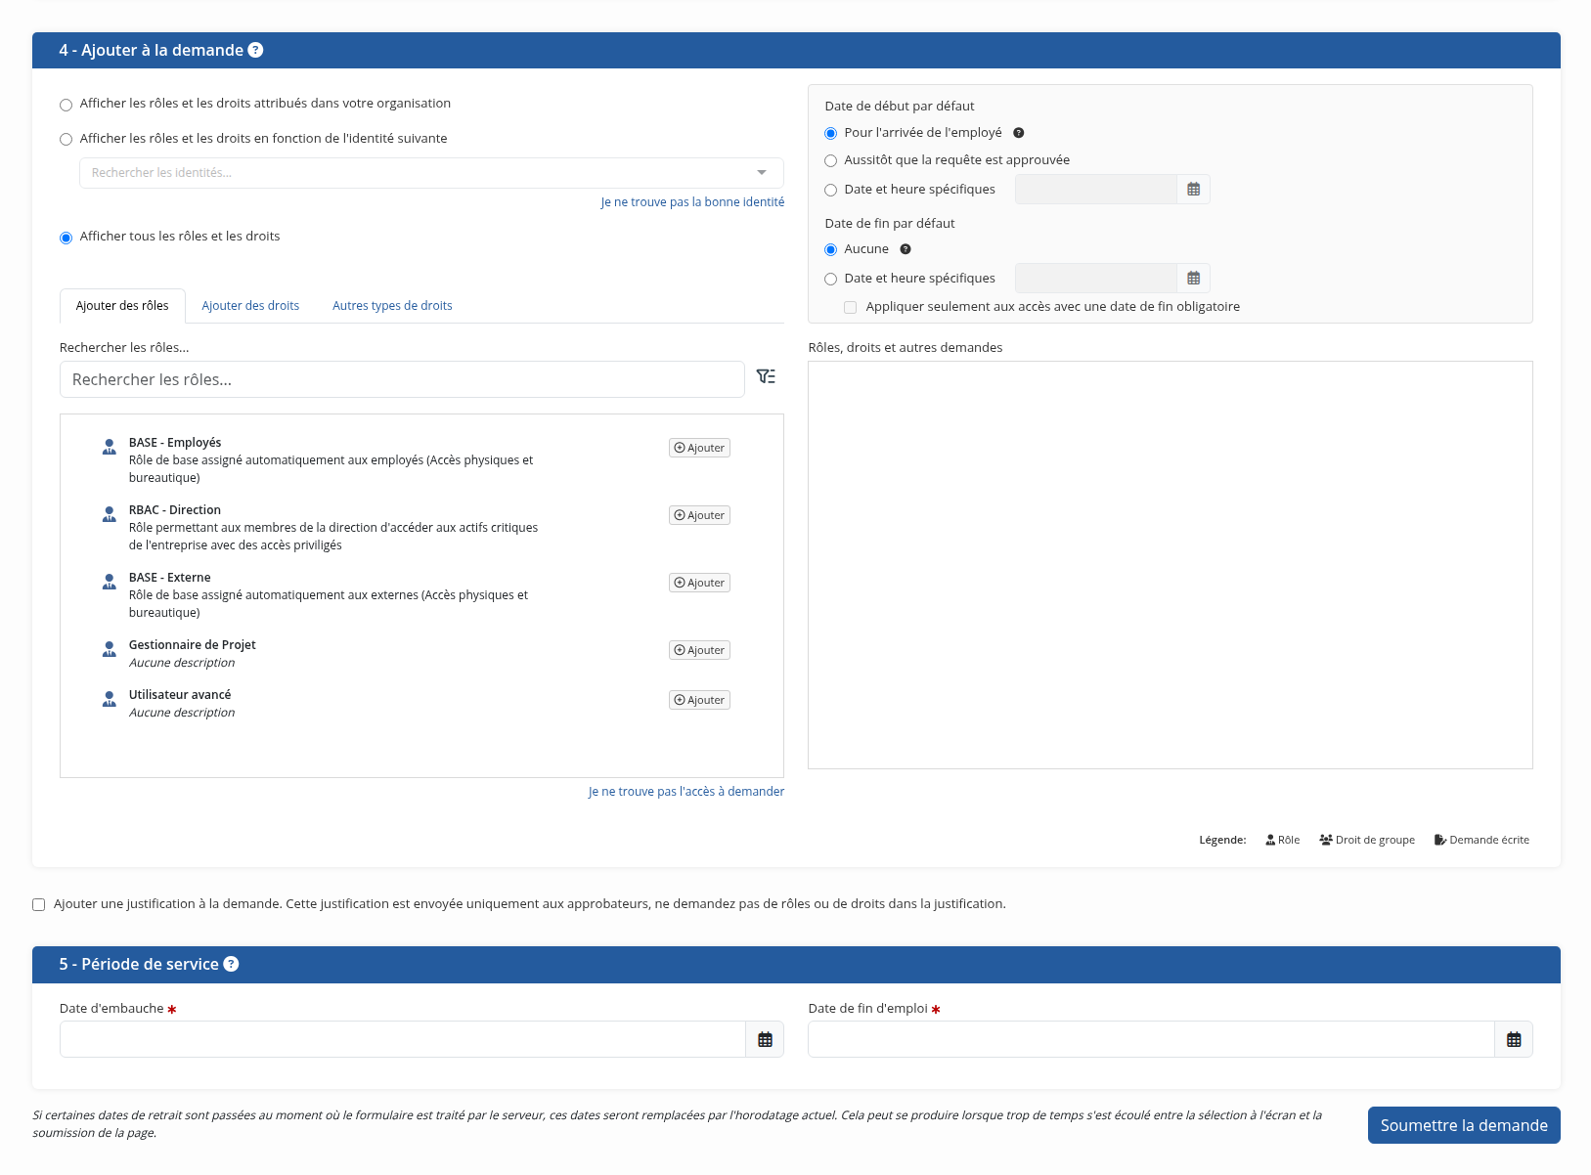Add the BASE - Employés role
Image resolution: width=1591 pixels, height=1175 pixels.
699,448
